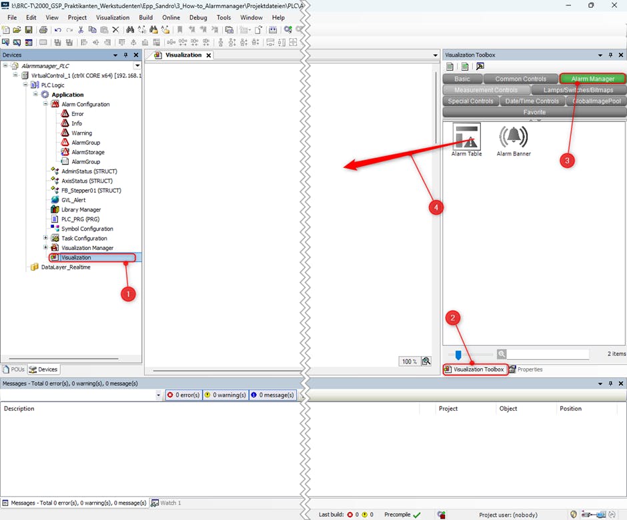Collapse the Alarm Configuration tree node
The image size is (627, 520).
tap(45, 105)
